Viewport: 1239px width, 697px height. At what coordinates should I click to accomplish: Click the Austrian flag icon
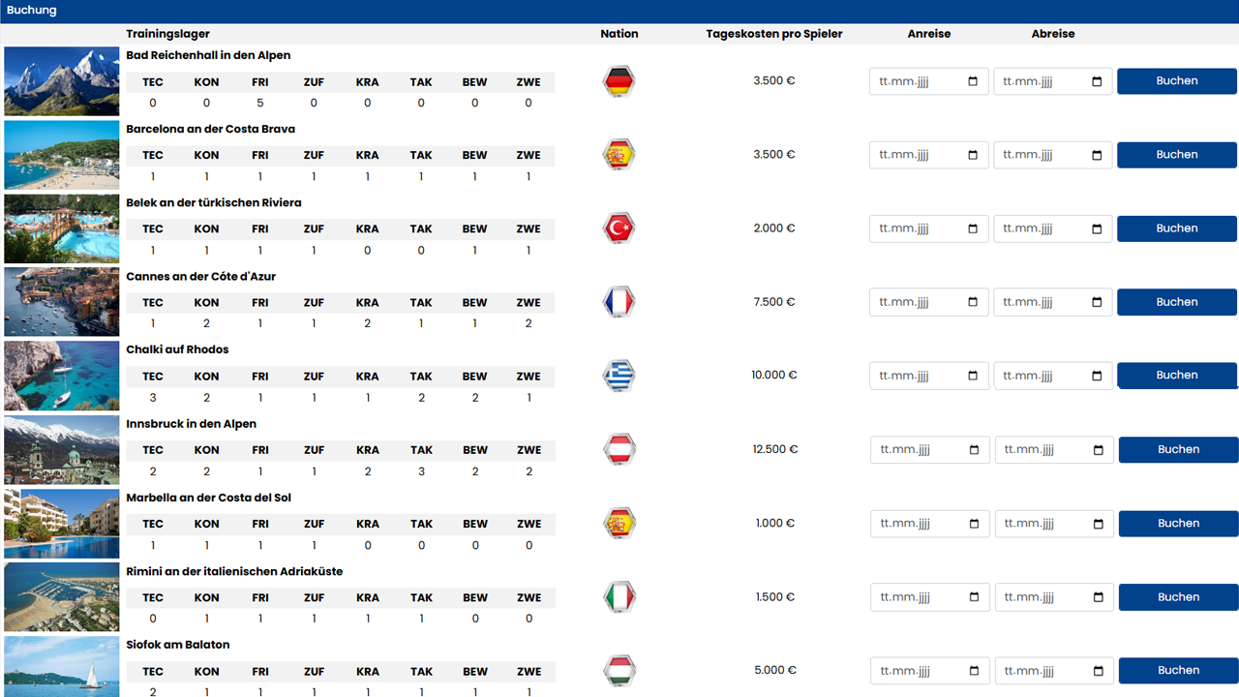point(619,449)
